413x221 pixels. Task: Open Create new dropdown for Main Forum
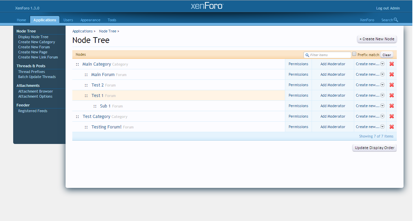tap(370, 74)
